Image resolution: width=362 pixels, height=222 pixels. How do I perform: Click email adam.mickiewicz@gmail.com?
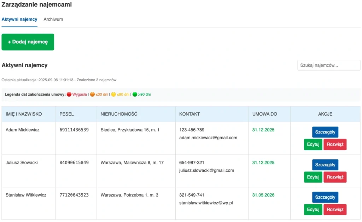point(208,138)
